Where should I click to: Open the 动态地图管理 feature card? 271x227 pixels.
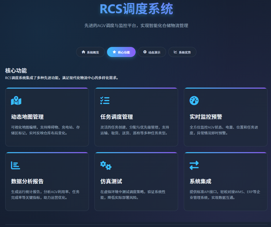(47, 117)
